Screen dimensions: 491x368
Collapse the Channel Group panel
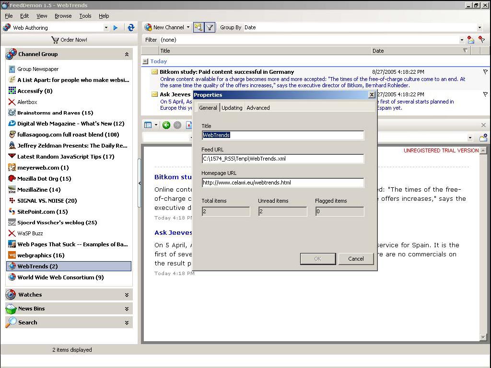pos(127,55)
